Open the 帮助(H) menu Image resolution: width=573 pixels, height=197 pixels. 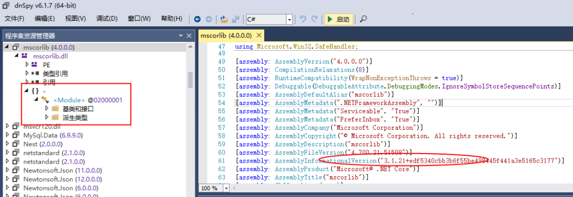pyautogui.click(x=171, y=19)
